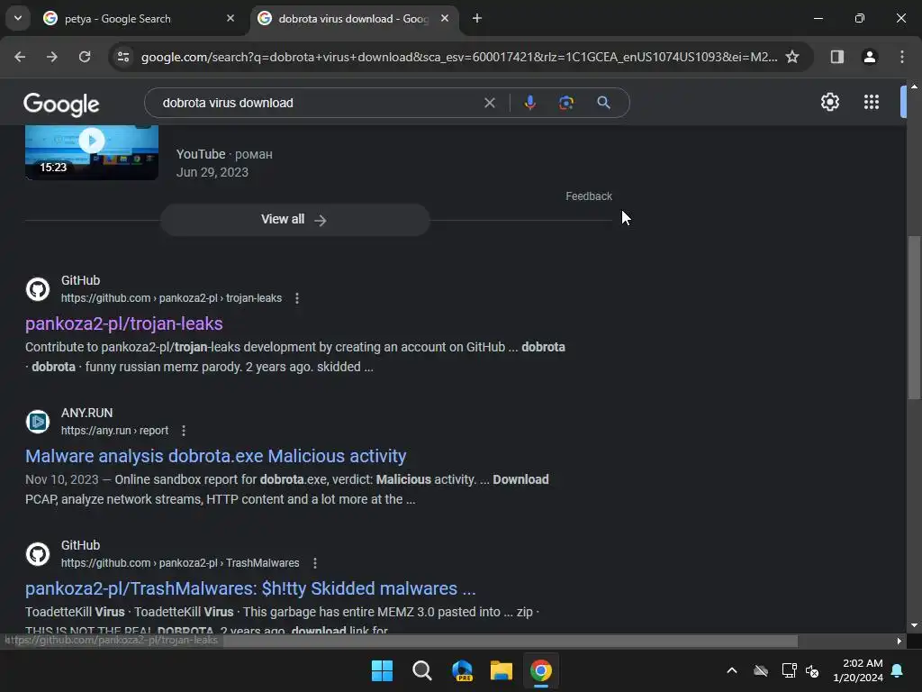Close the dobrota virus download tab

[445, 19]
